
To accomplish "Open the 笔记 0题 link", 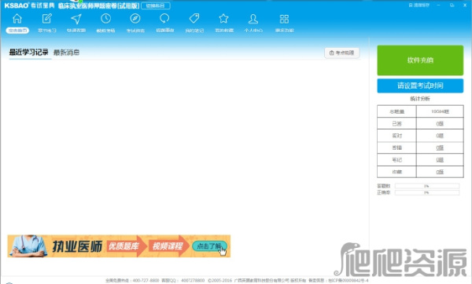I will 440,160.
